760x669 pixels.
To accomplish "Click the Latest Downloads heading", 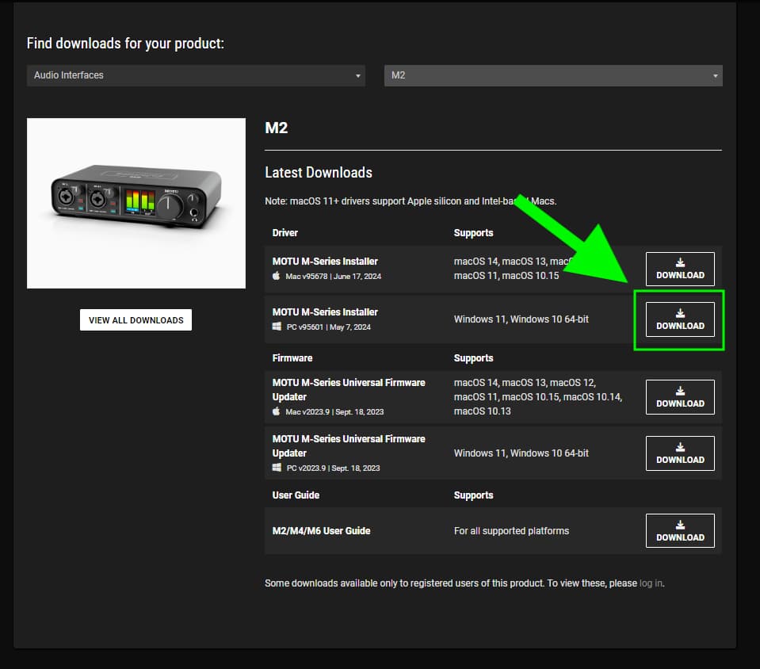I will [x=318, y=173].
